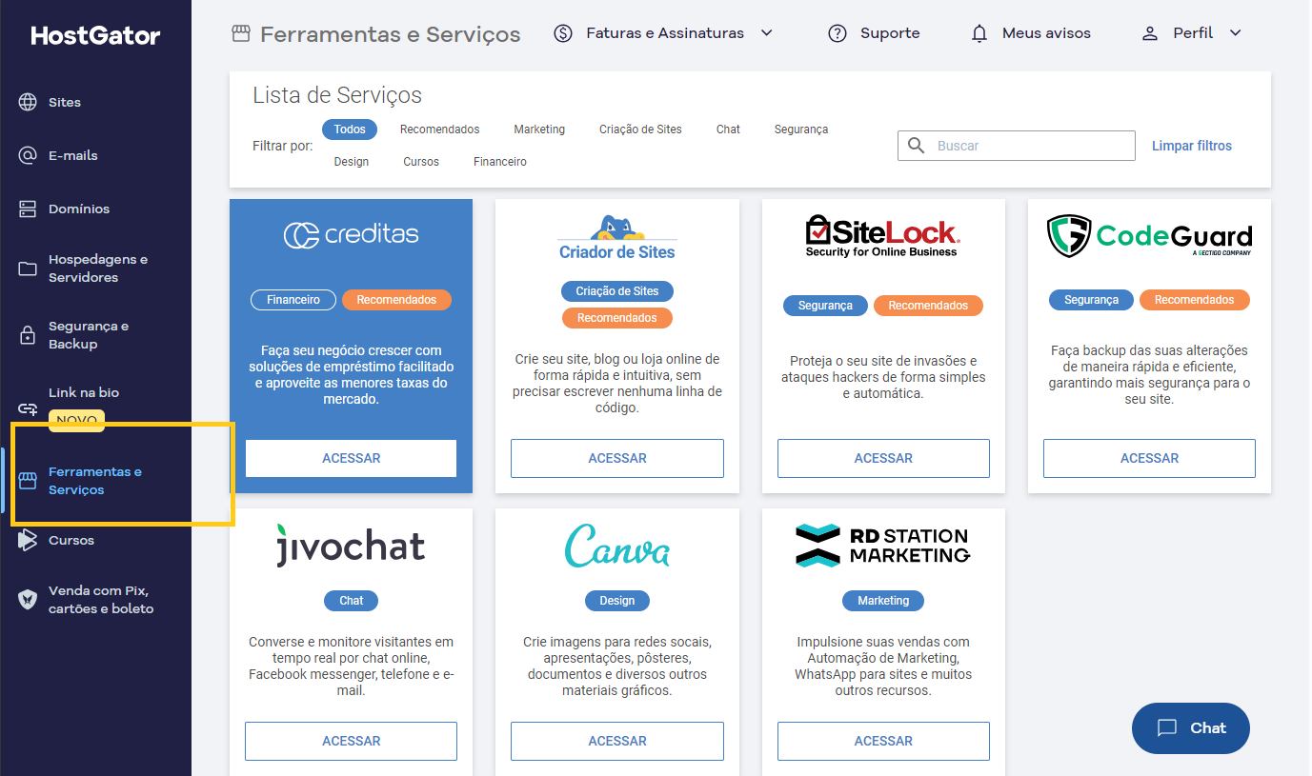Expand the Faturas e Assinaturas dropdown arrow

click(x=766, y=33)
